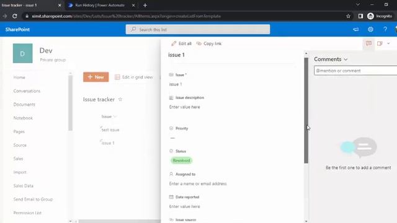Viewport: 397px width, 223px height.
Task: Open the browser tab search chevron
Action: 358,4
